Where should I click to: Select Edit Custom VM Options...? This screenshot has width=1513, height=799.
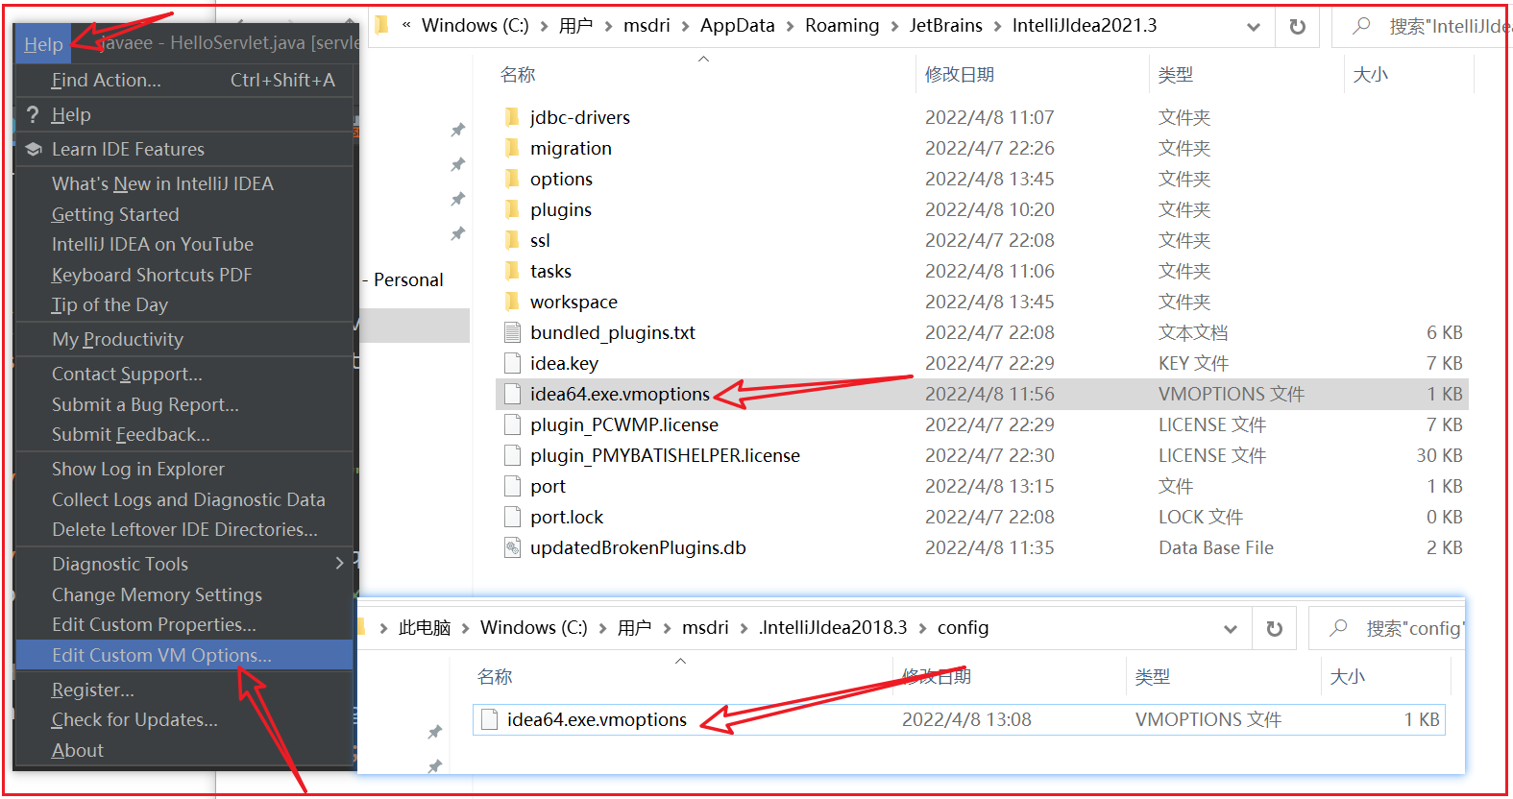click(184, 655)
